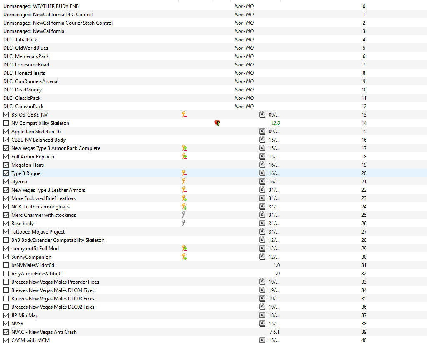The height and width of the screenshot is (343, 427).
Task: Disable the BS-OS-CBBE_NV mod checkbox
Action: point(6,115)
